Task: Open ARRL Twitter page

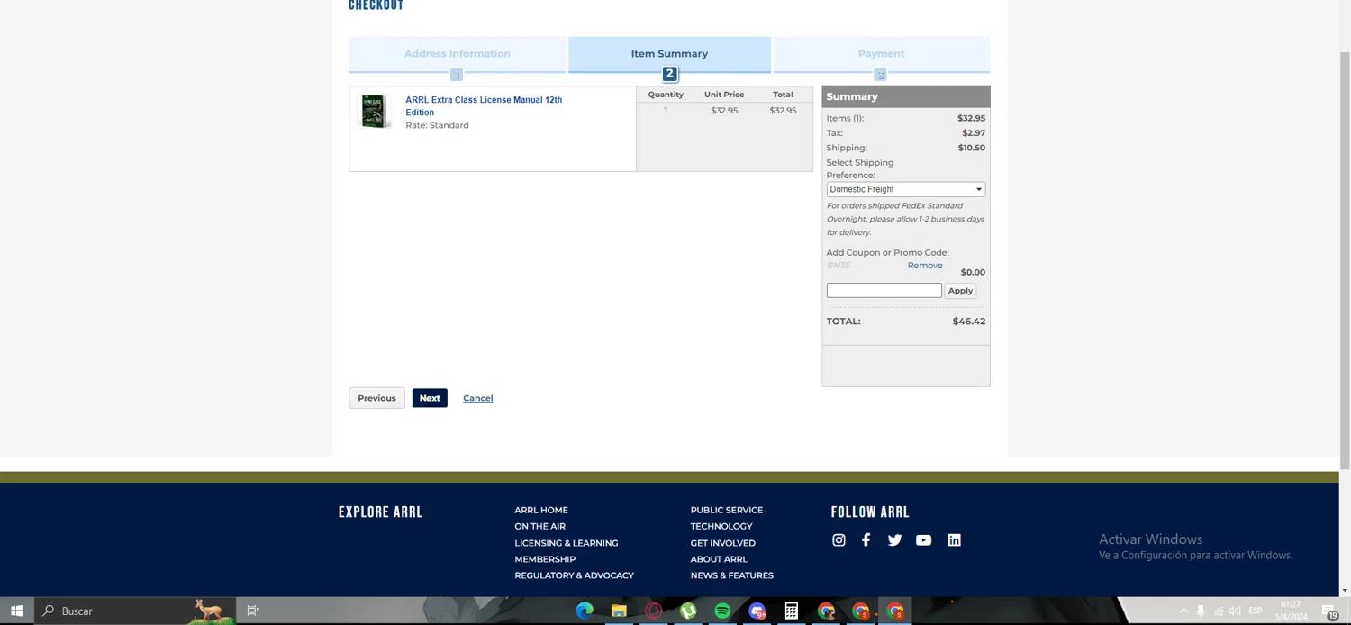Action: click(x=894, y=540)
